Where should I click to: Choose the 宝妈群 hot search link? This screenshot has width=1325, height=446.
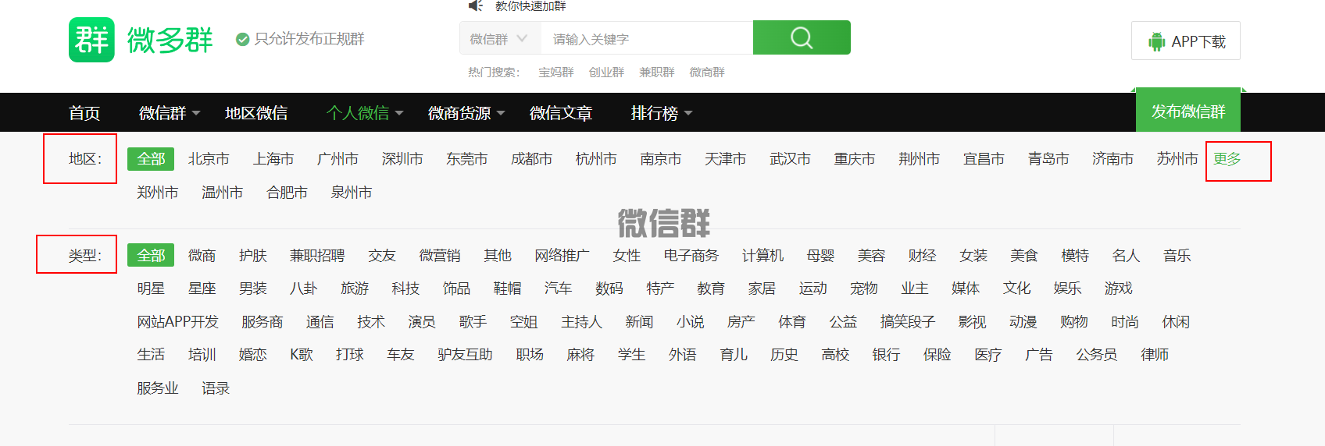point(555,73)
